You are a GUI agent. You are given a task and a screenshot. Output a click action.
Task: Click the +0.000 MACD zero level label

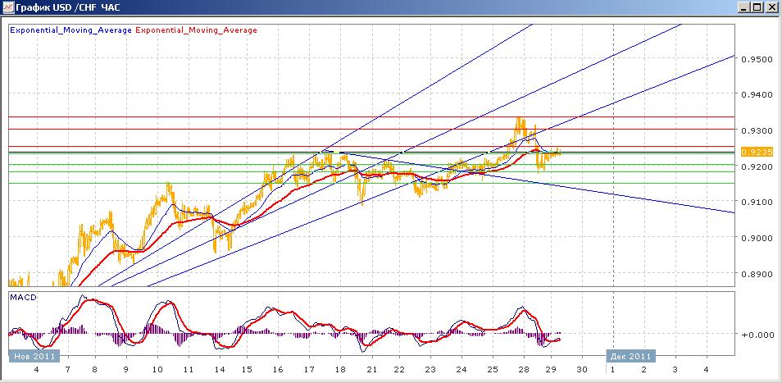(x=757, y=334)
